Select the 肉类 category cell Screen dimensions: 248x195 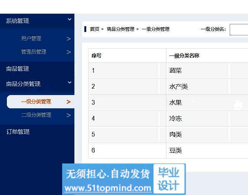pyautogui.click(x=207, y=134)
